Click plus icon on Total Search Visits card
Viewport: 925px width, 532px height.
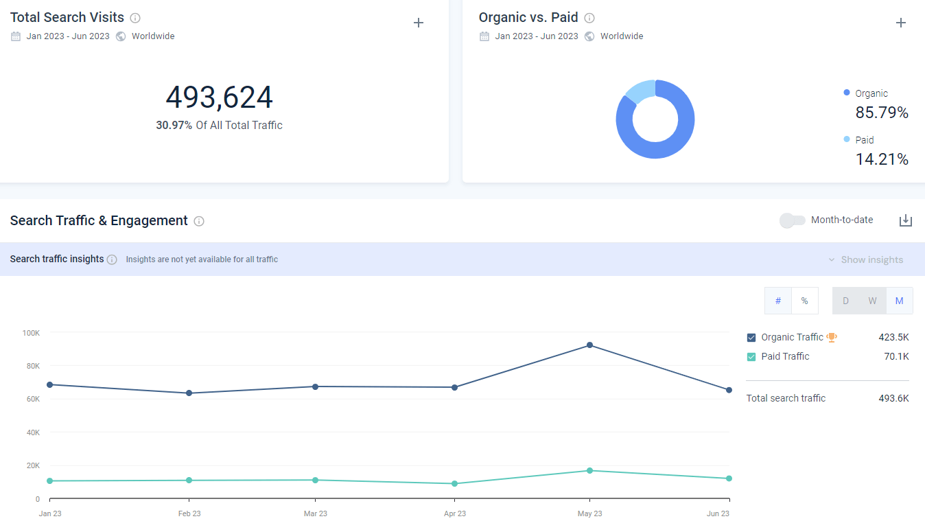tap(419, 23)
